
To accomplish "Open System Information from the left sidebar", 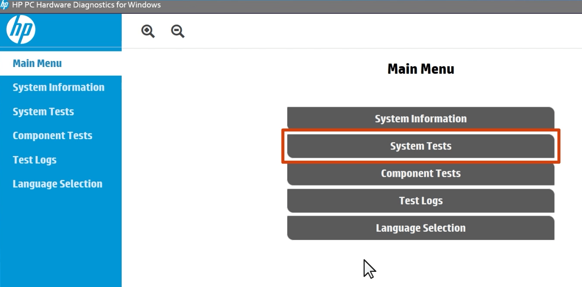I will pos(58,87).
